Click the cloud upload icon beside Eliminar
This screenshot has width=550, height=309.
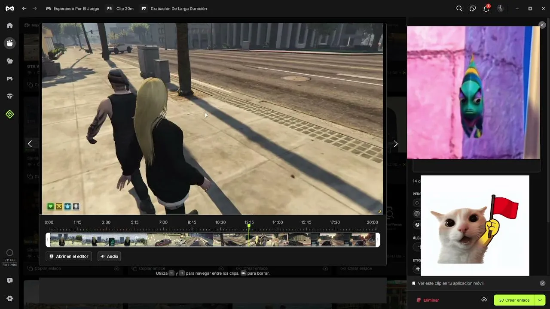pos(484,300)
